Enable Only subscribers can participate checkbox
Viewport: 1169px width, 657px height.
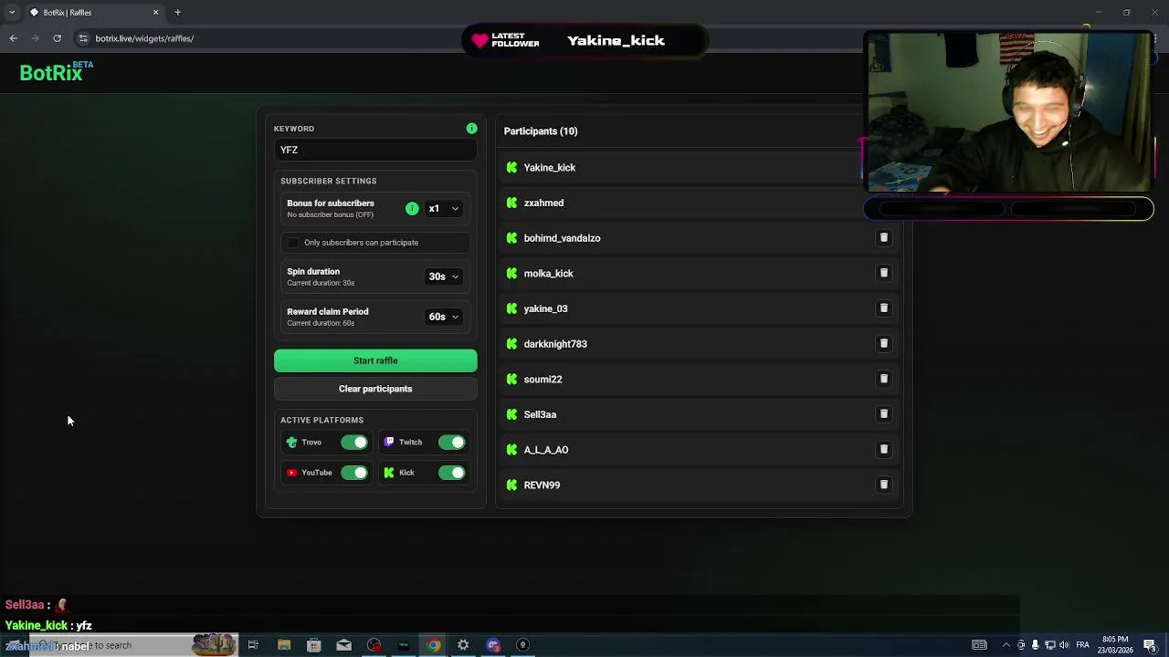292,243
